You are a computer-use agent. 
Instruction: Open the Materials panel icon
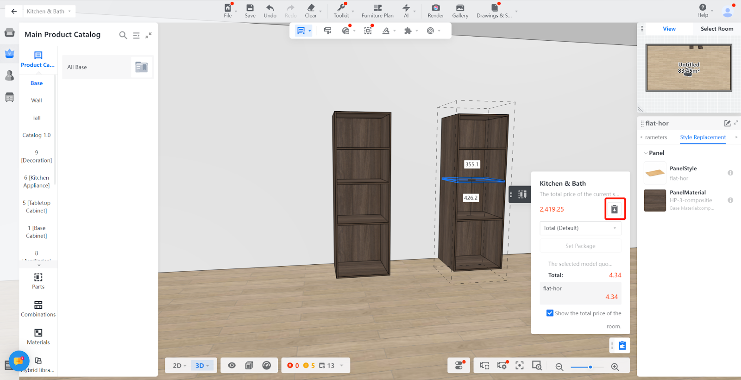tap(38, 333)
